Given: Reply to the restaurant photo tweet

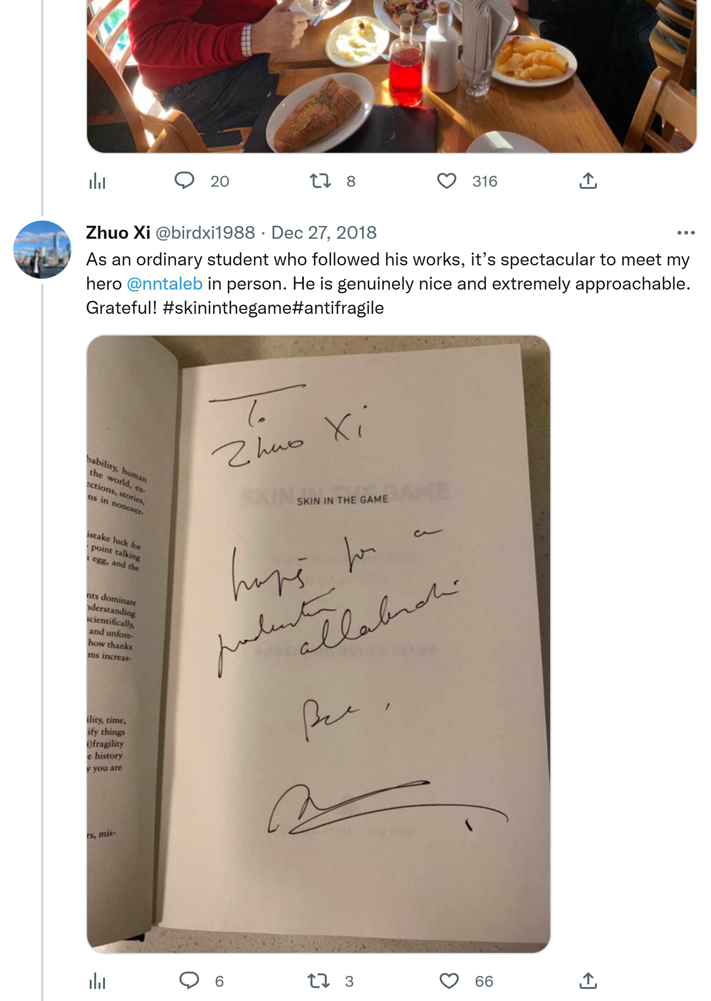Looking at the screenshot, I should pyautogui.click(x=184, y=181).
